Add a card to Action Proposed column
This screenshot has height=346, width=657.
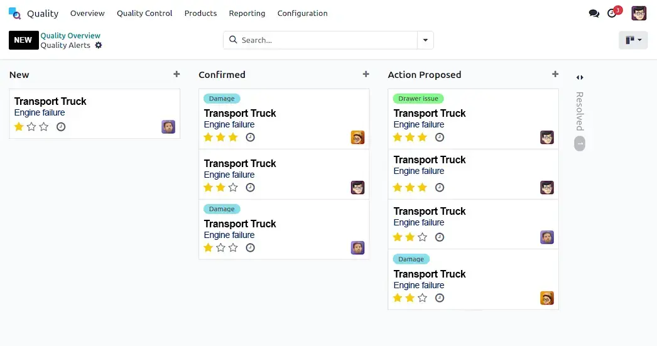click(x=555, y=74)
